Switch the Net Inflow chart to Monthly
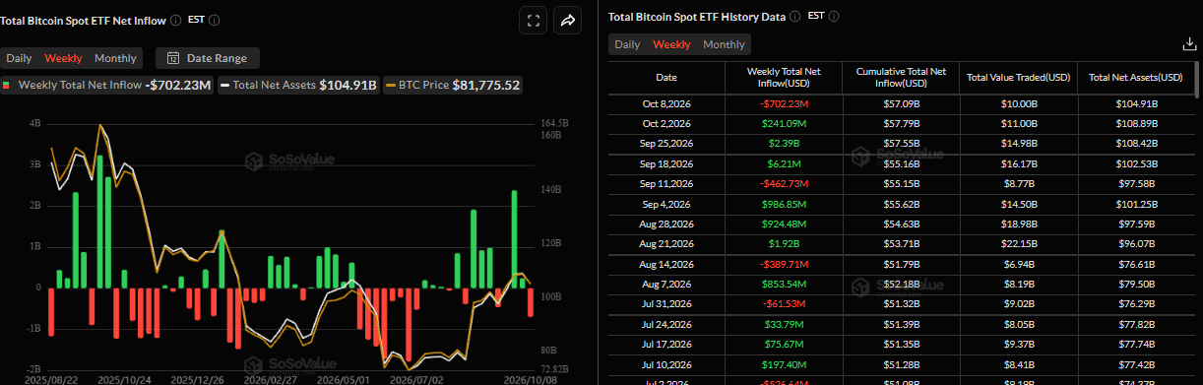The image size is (1203, 385). (x=115, y=58)
